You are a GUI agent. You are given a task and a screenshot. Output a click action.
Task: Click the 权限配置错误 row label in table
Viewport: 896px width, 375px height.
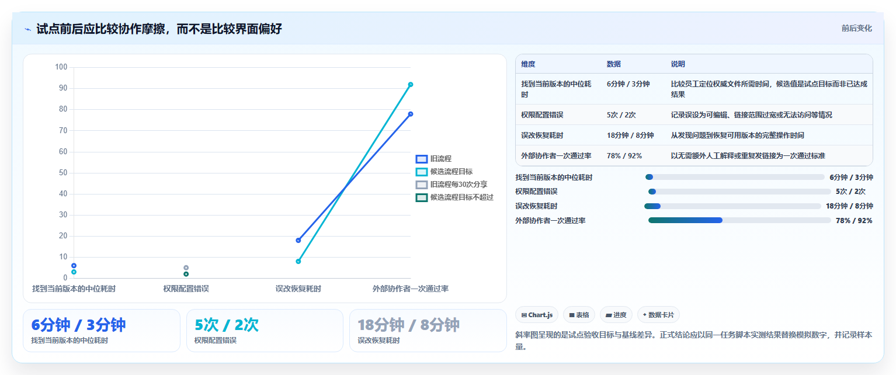point(542,115)
